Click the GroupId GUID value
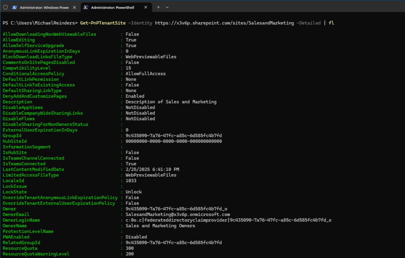The height and width of the screenshot is (258, 405). point(173,135)
